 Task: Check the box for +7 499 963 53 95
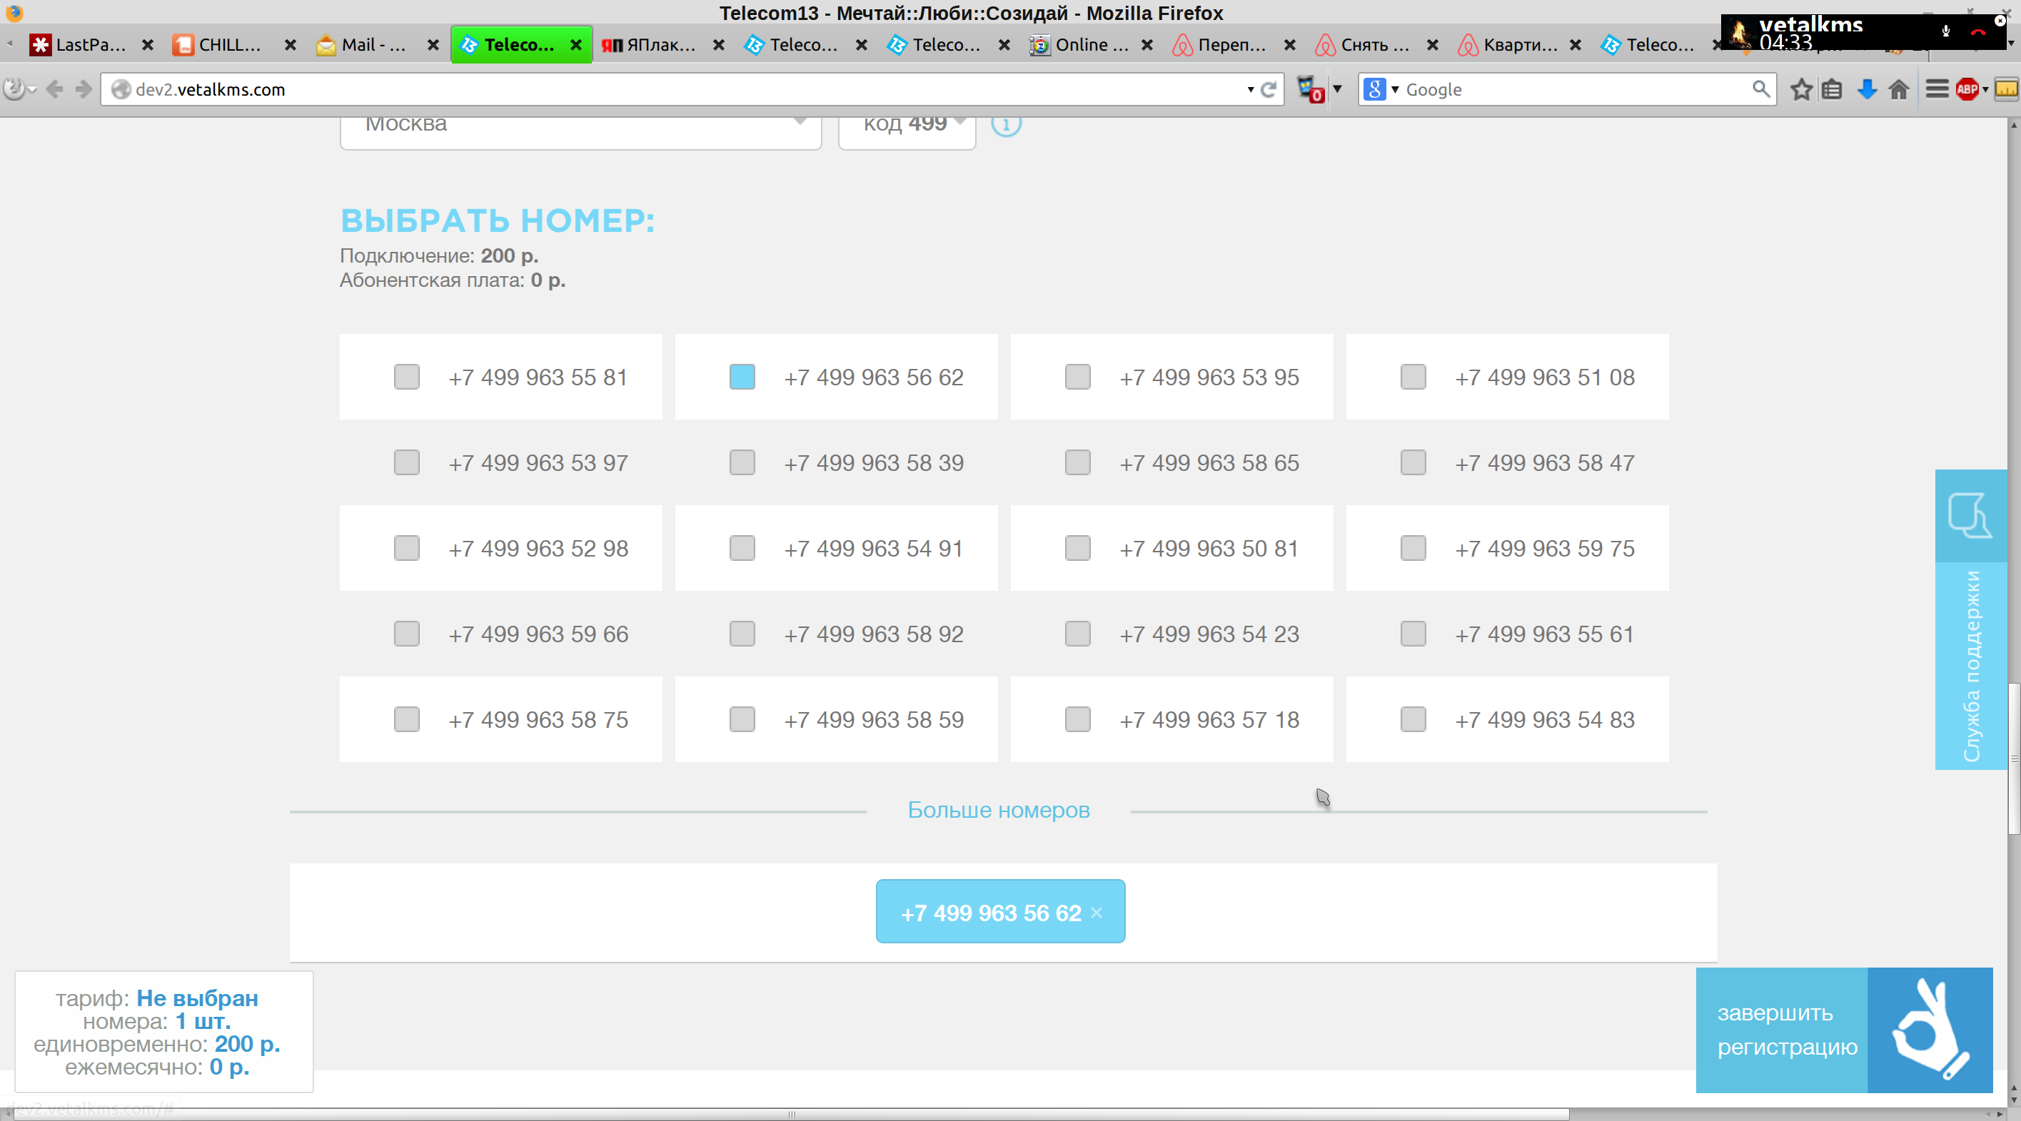pos(1078,377)
